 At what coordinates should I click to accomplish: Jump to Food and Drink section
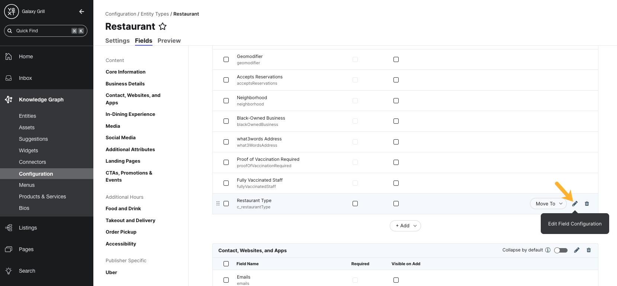(123, 208)
